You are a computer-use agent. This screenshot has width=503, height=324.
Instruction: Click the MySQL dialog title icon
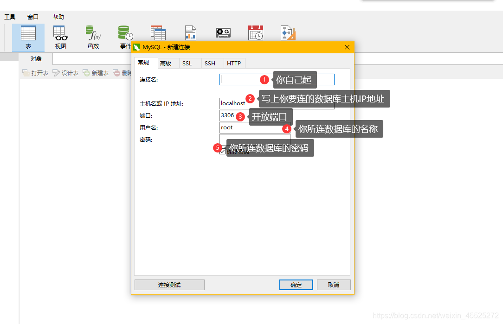point(137,47)
